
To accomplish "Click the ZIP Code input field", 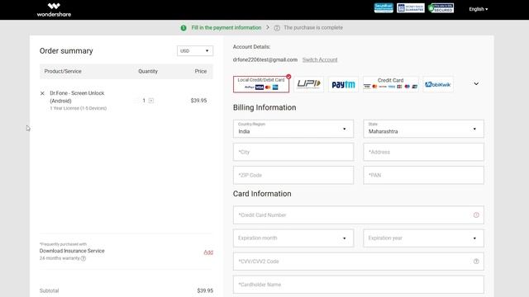I will [293, 175].
